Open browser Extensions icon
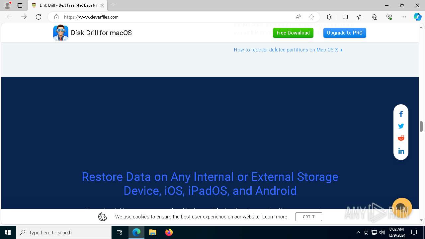Screen dimensions: 425x239 pyautogui.click(x=329, y=17)
